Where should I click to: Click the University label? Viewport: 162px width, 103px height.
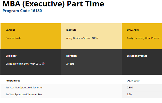(133, 30)
